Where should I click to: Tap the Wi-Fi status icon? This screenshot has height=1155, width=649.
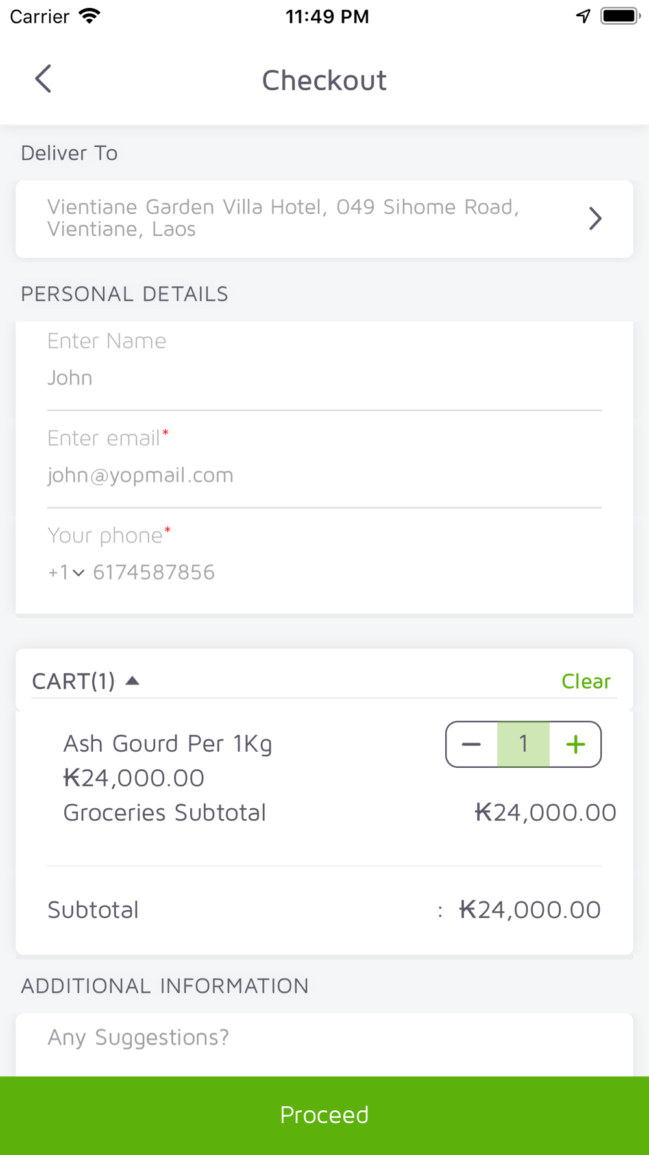pos(90,16)
